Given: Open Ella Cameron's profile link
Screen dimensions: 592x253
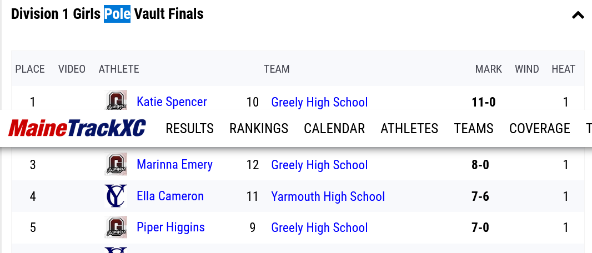Looking at the screenshot, I should coord(170,196).
